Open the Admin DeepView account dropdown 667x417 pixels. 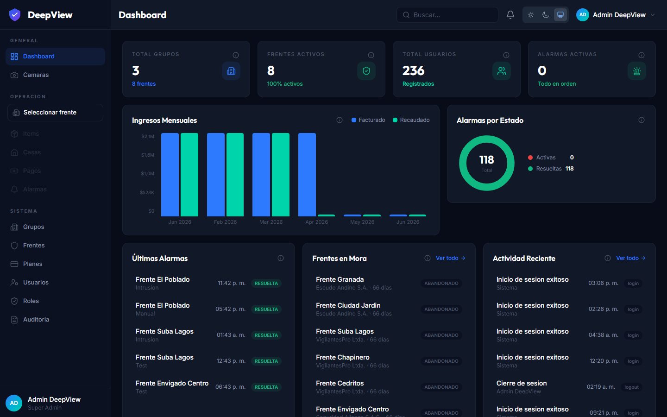click(616, 15)
